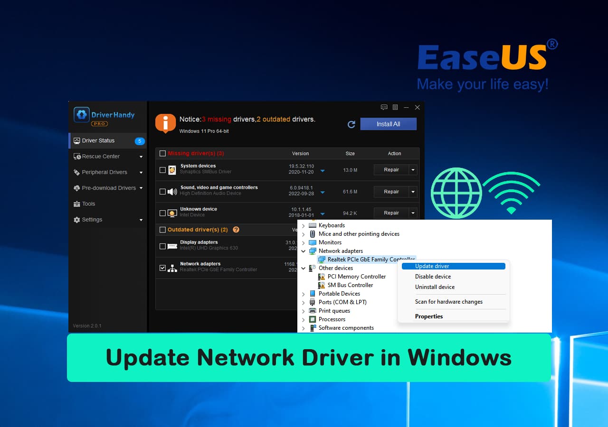Repair the System devices driver
Screen dimensions: 608x427
(x=391, y=170)
